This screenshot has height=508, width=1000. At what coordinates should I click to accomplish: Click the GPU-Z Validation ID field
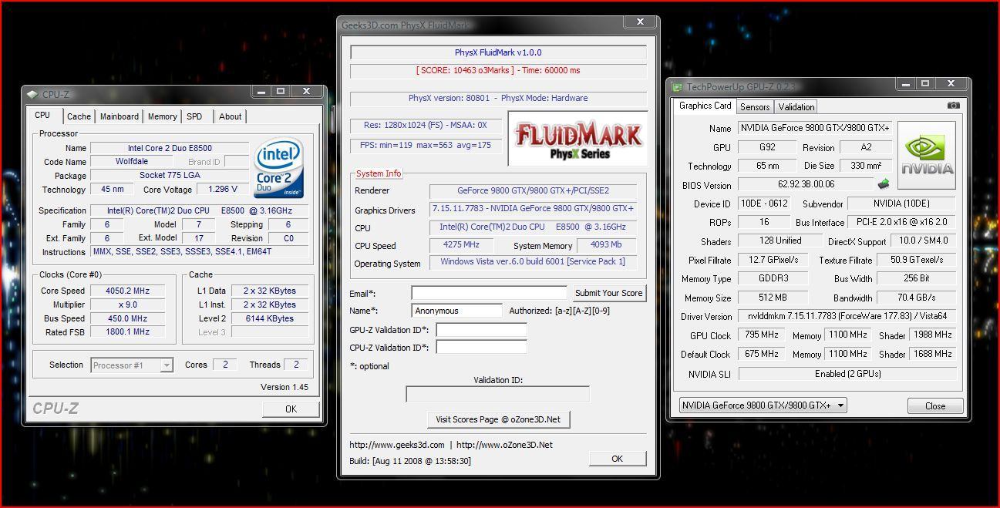click(x=481, y=330)
